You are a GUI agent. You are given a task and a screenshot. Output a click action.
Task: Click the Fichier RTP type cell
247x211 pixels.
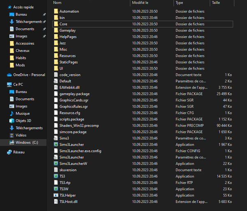[x=184, y=183]
